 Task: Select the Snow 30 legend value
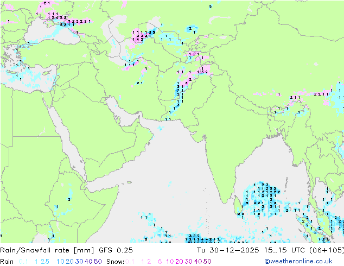(189, 262)
